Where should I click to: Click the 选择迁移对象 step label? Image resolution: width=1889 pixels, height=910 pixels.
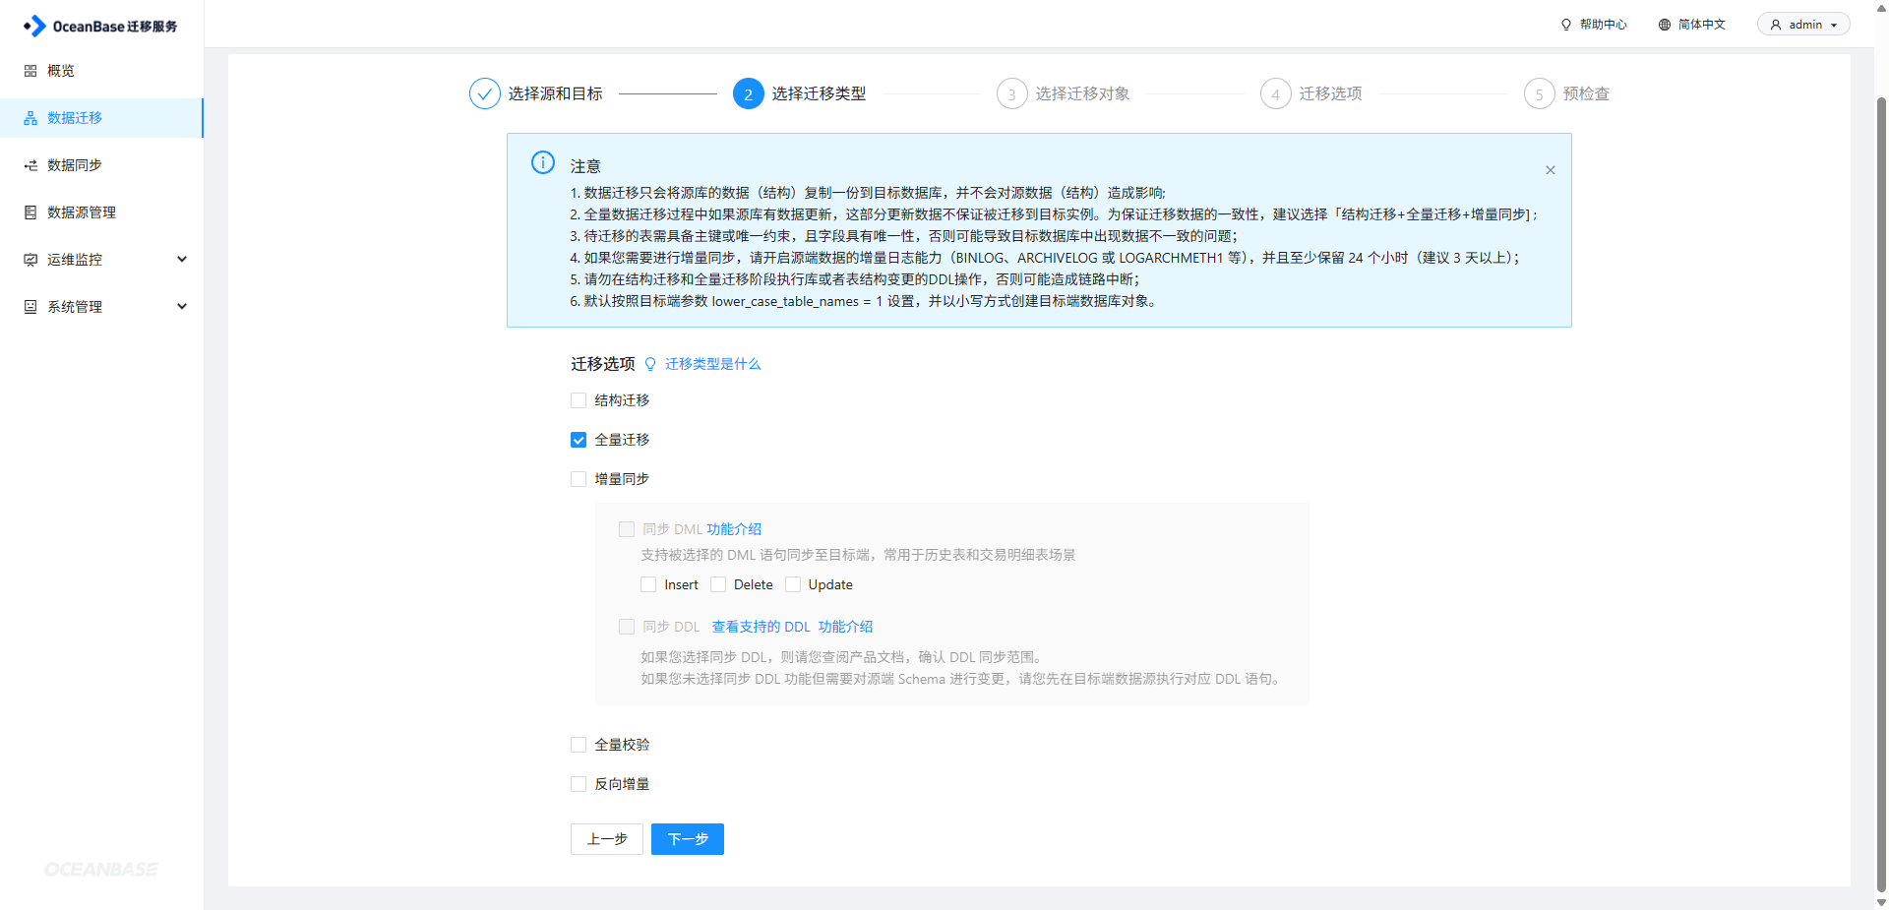click(1083, 93)
